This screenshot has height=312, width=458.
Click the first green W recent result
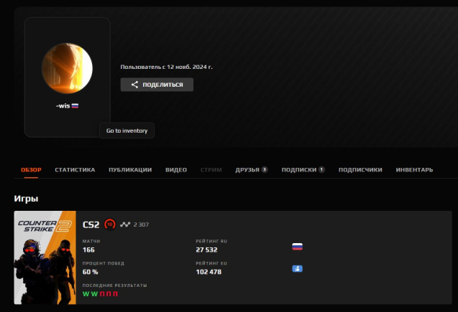pos(86,293)
